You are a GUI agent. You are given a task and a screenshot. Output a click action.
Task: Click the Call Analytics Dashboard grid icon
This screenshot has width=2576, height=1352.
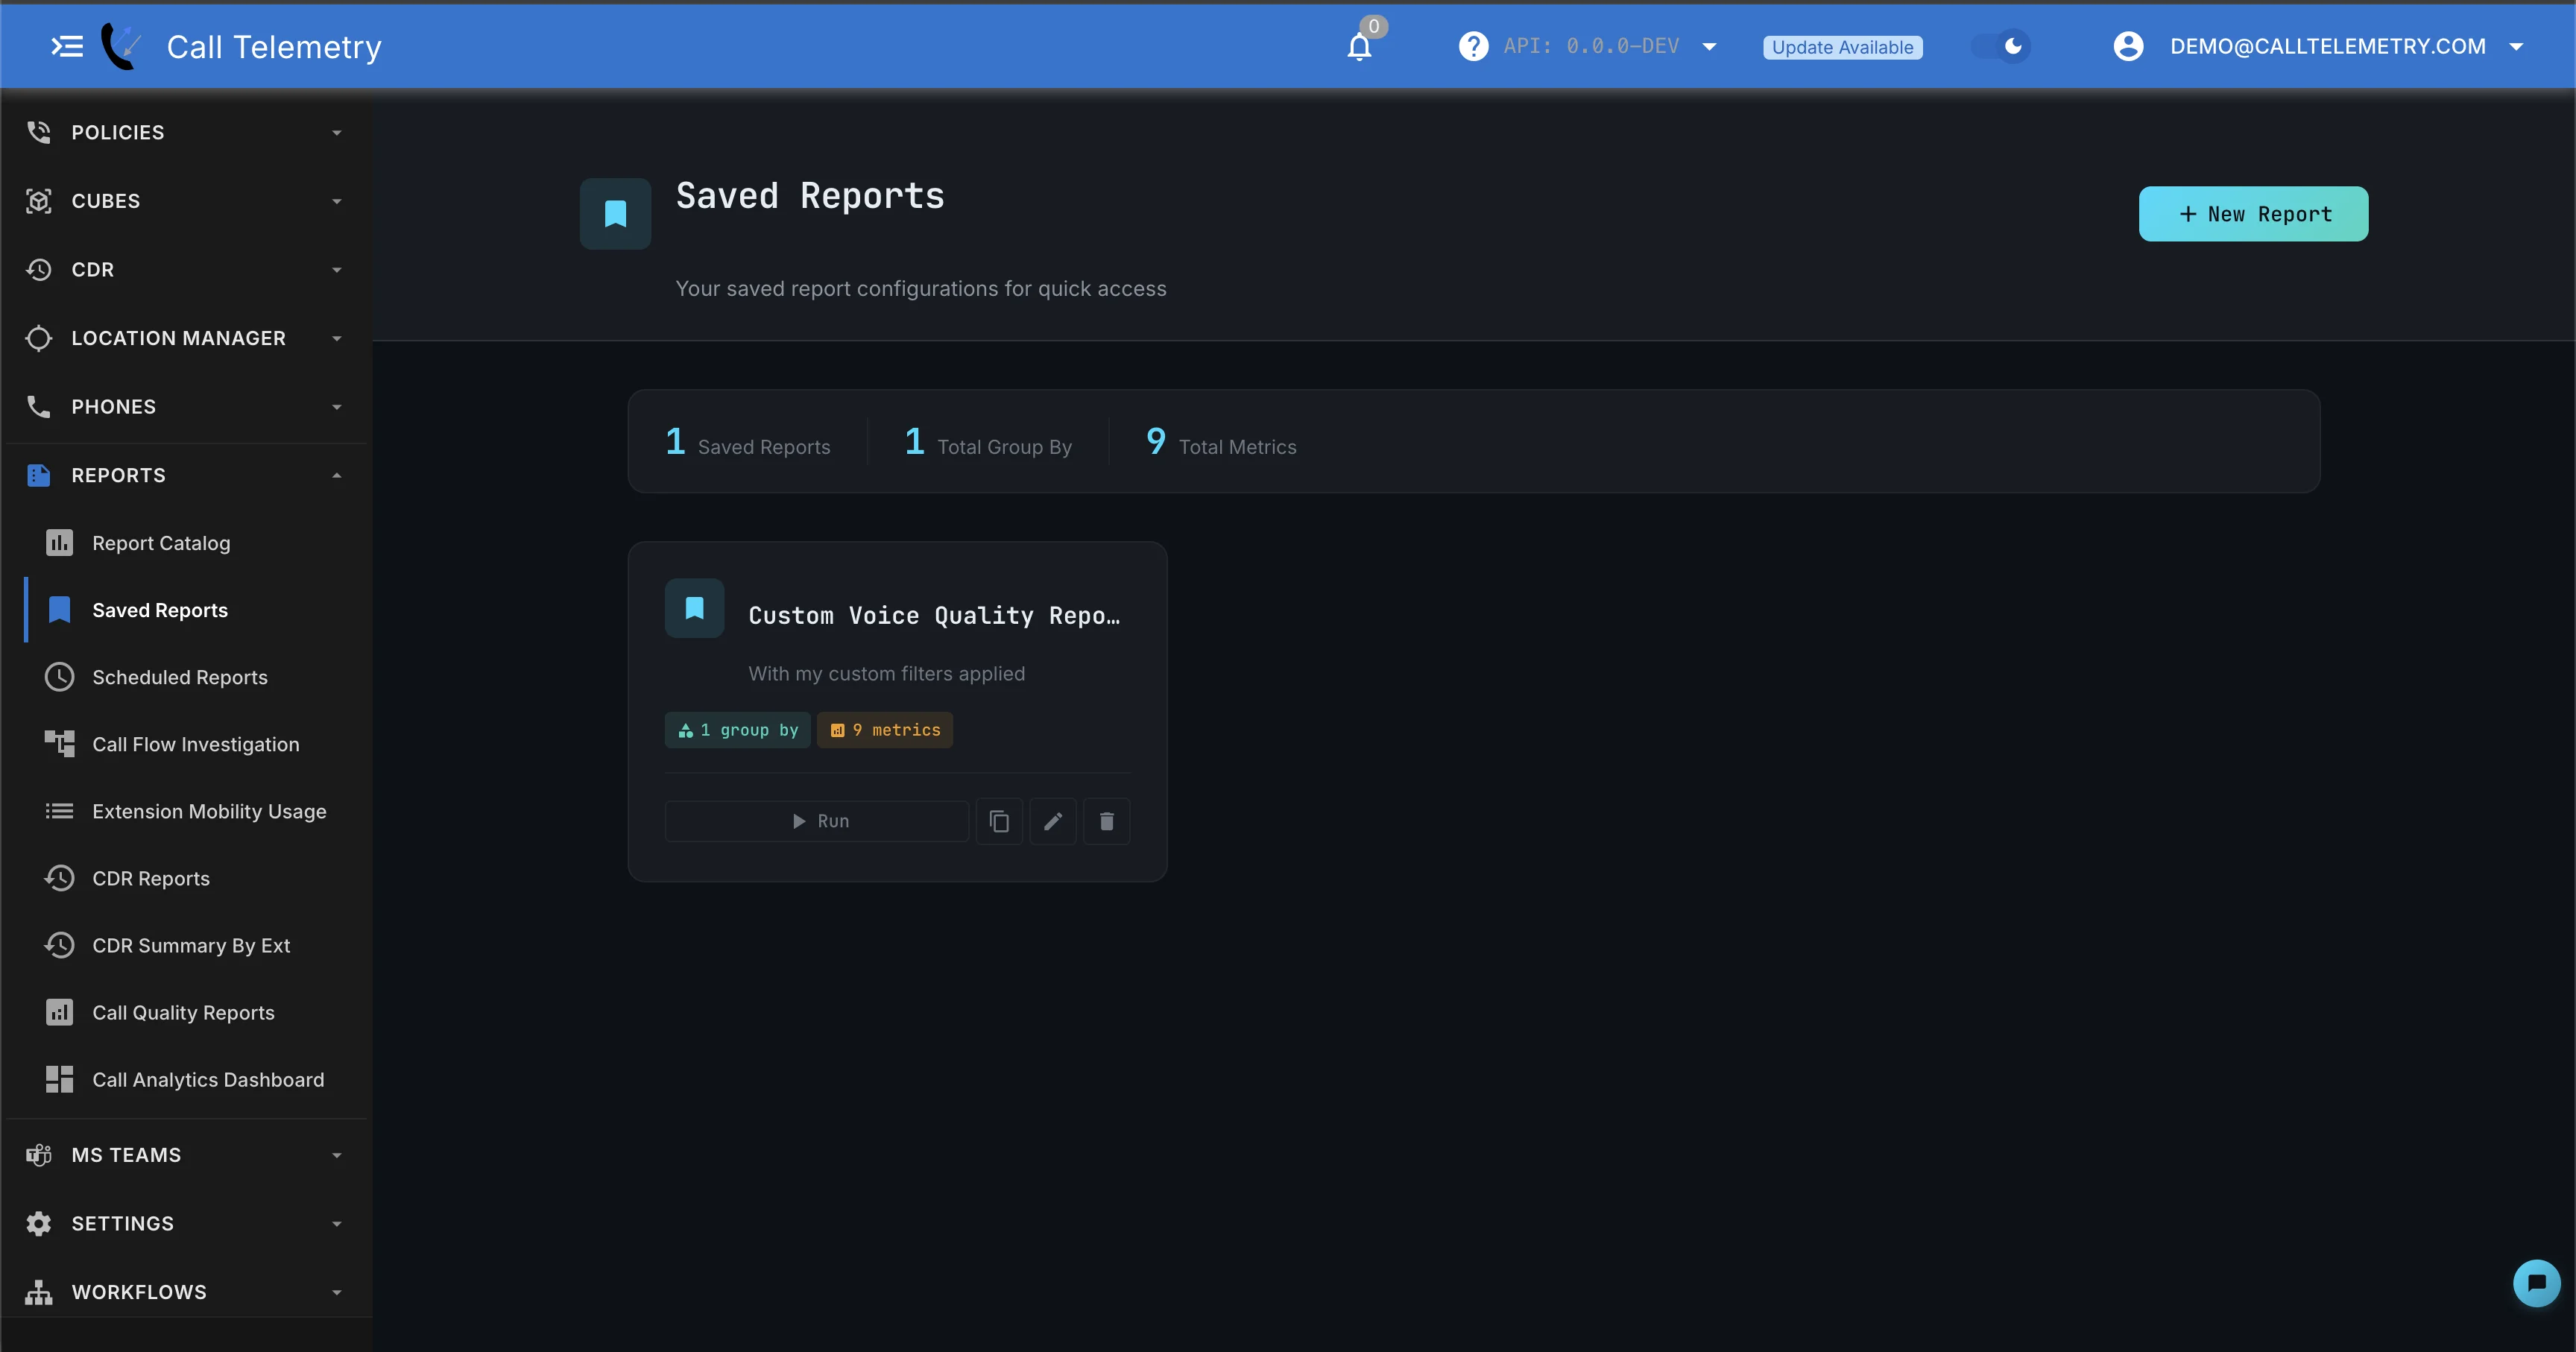60,1079
